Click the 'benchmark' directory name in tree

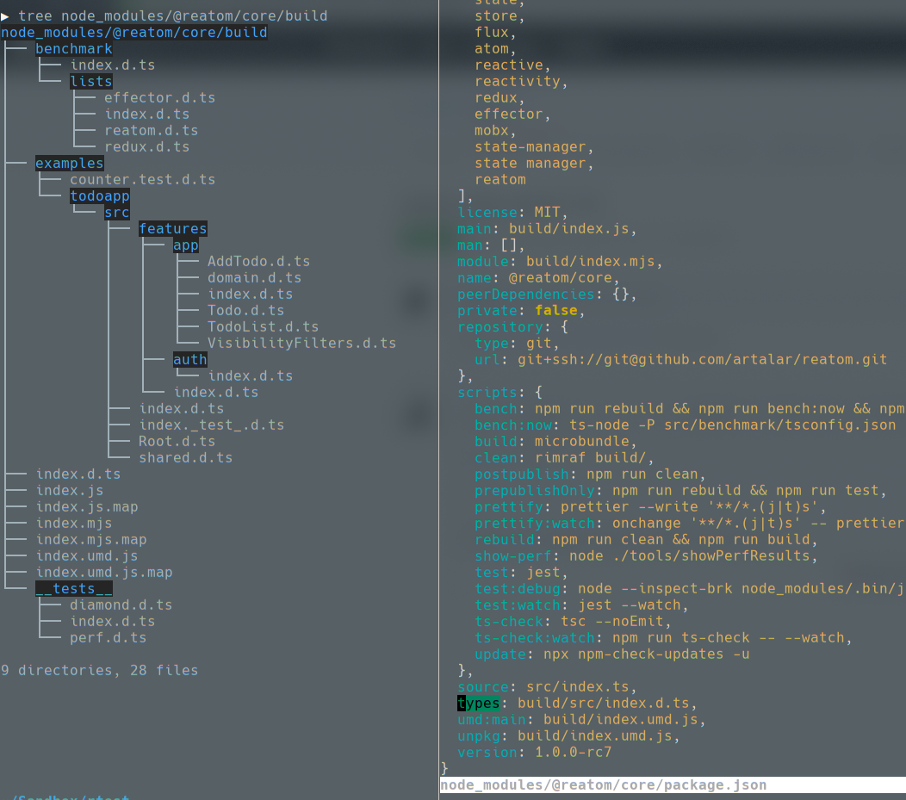[x=73, y=48]
